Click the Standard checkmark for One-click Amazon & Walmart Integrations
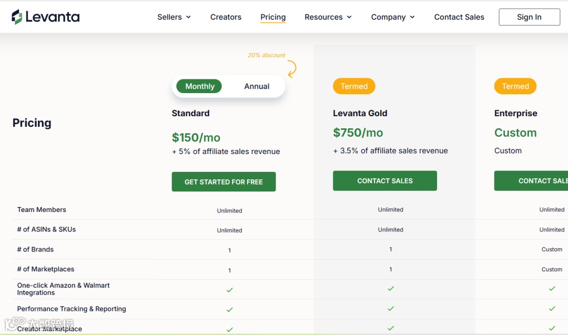The image size is (568, 335). [230, 290]
